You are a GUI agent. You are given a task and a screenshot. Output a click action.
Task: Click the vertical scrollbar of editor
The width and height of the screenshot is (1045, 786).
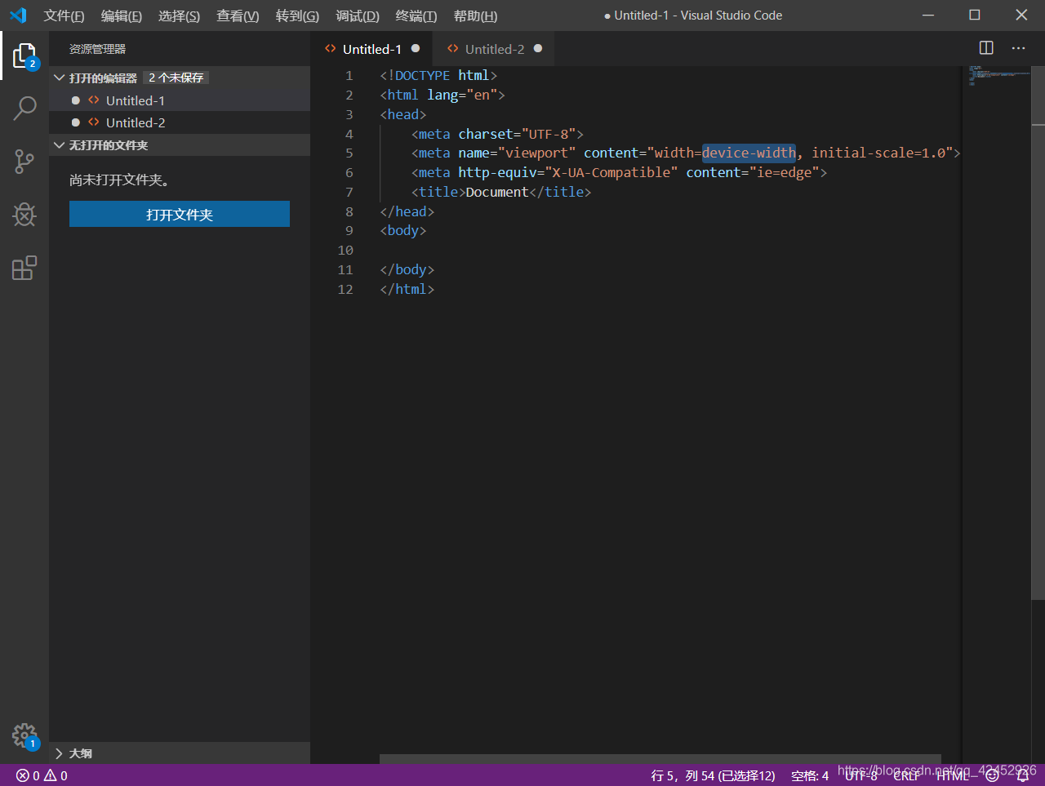1038,333
